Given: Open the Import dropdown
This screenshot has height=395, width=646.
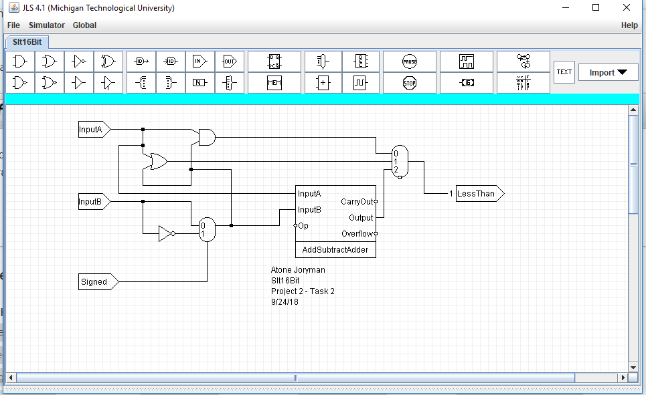Looking at the screenshot, I should pyautogui.click(x=608, y=72).
